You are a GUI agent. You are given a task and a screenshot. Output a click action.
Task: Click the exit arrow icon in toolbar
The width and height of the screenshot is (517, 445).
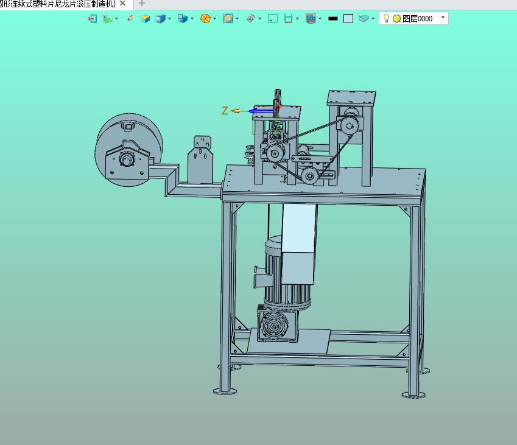pyautogui.click(x=93, y=18)
